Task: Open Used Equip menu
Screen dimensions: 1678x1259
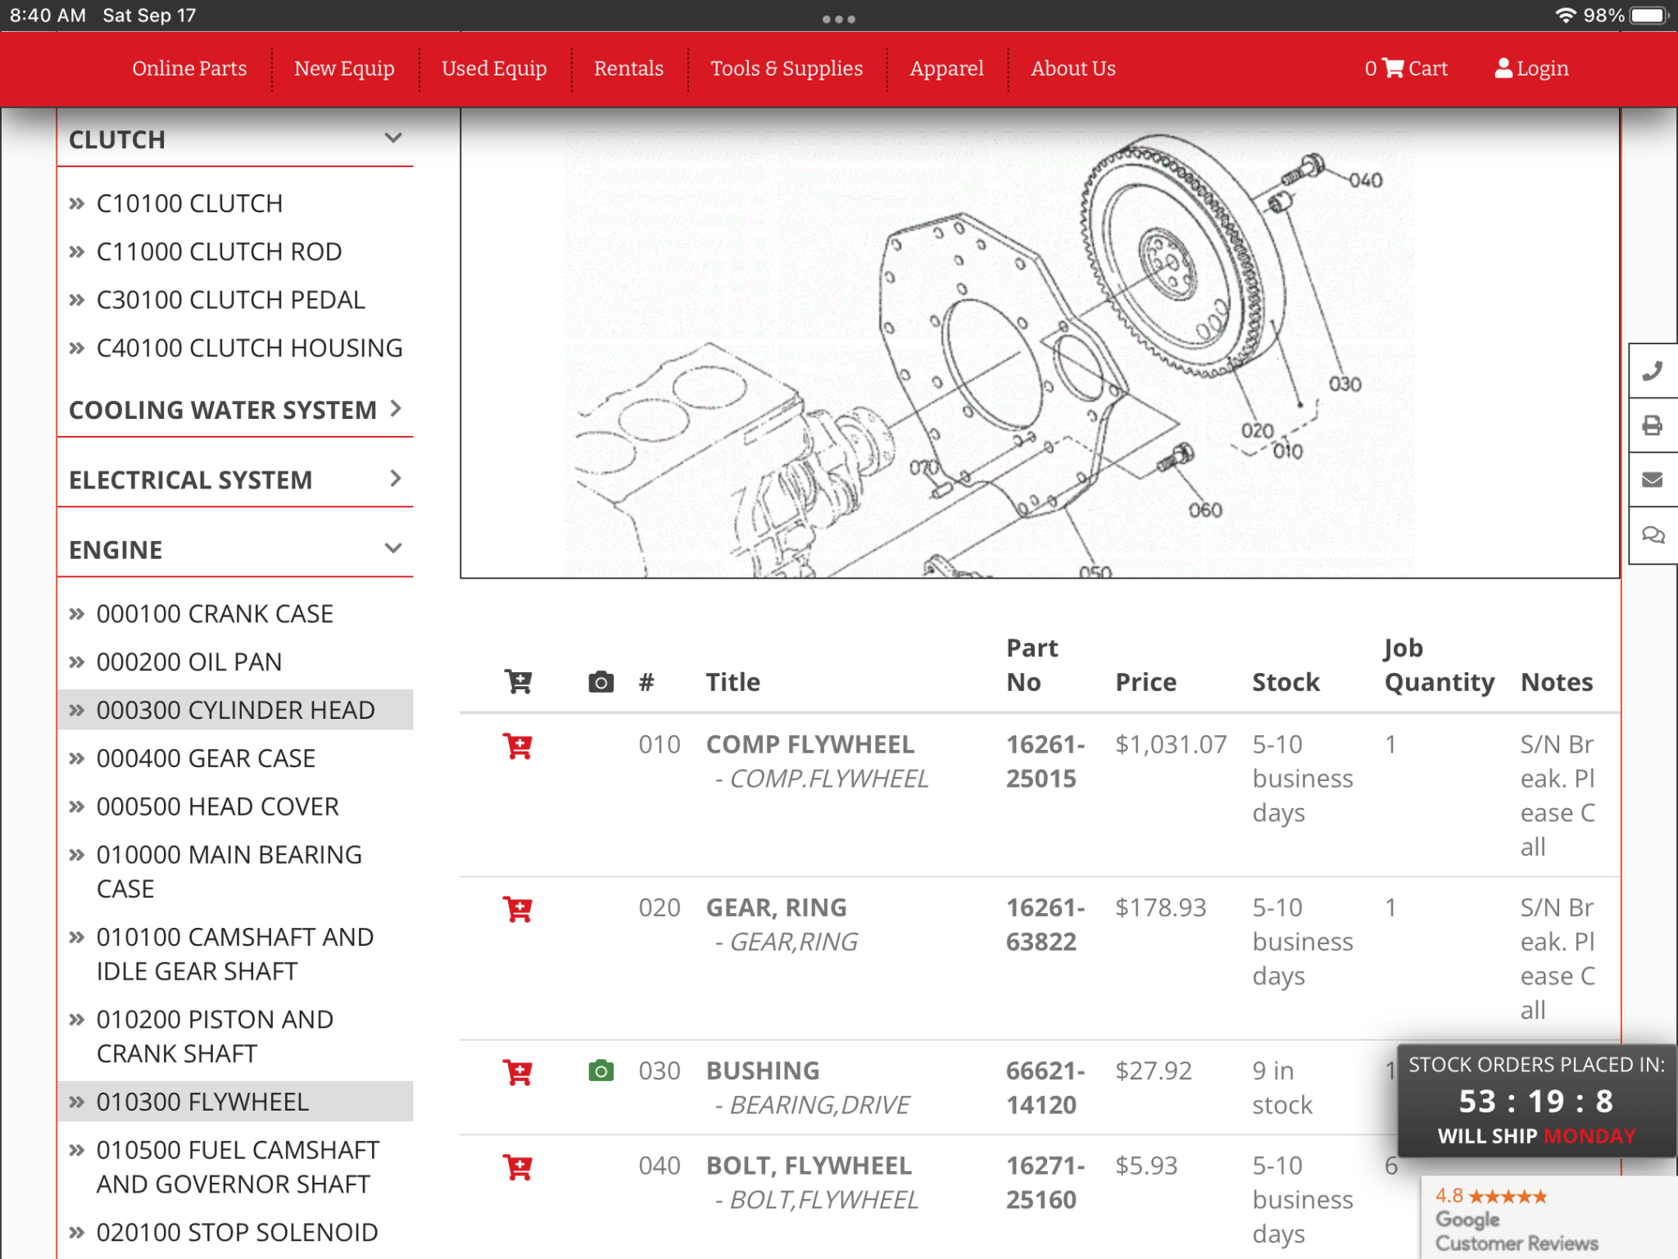Action: click(494, 68)
